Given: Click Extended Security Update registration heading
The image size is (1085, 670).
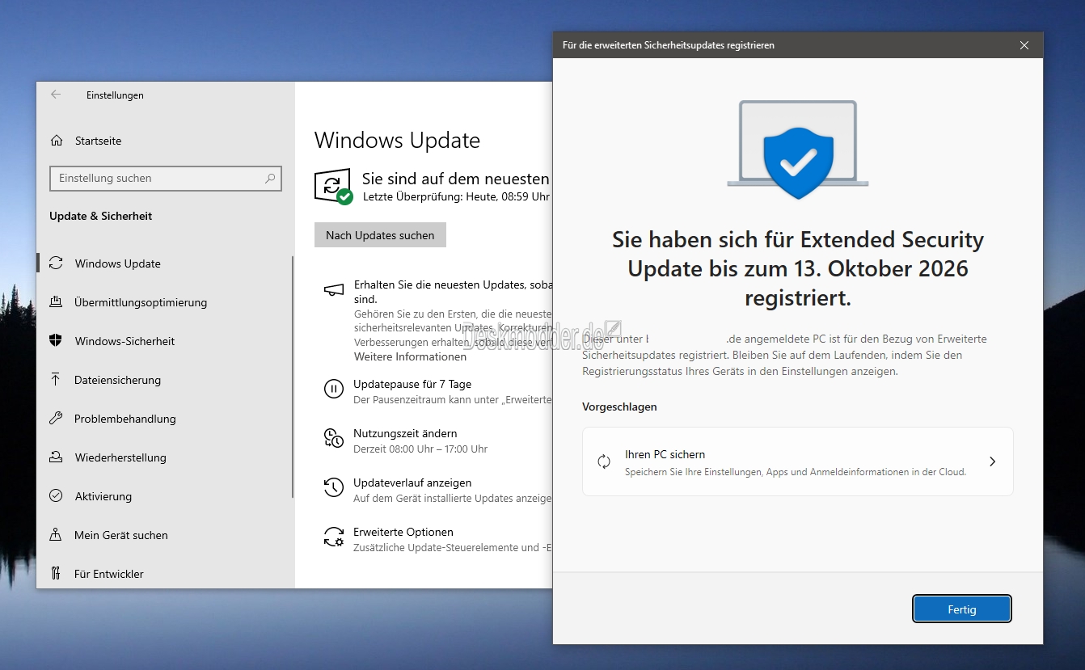Looking at the screenshot, I should [798, 268].
